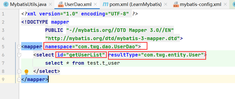Click the namespace attribute on line 5
This screenshot has width=235, height=99.
(59, 47)
